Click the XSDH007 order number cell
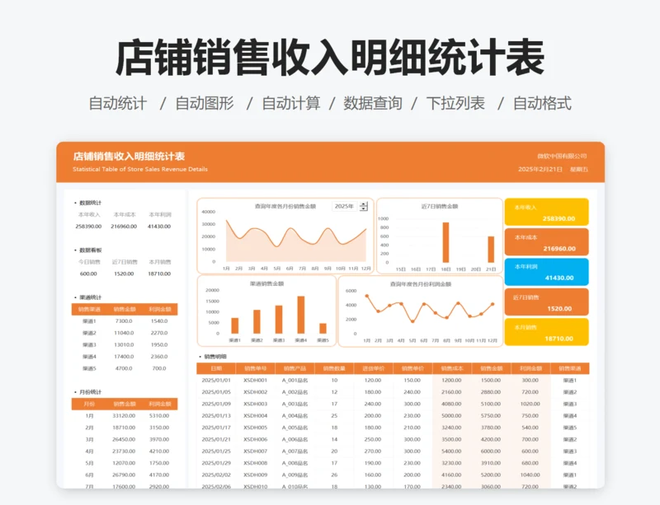Image resolution: width=660 pixels, height=505 pixels. coord(255,451)
